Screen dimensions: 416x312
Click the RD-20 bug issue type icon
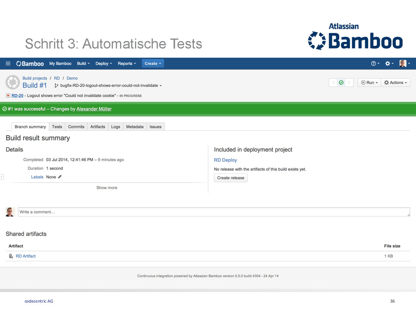[8, 95]
